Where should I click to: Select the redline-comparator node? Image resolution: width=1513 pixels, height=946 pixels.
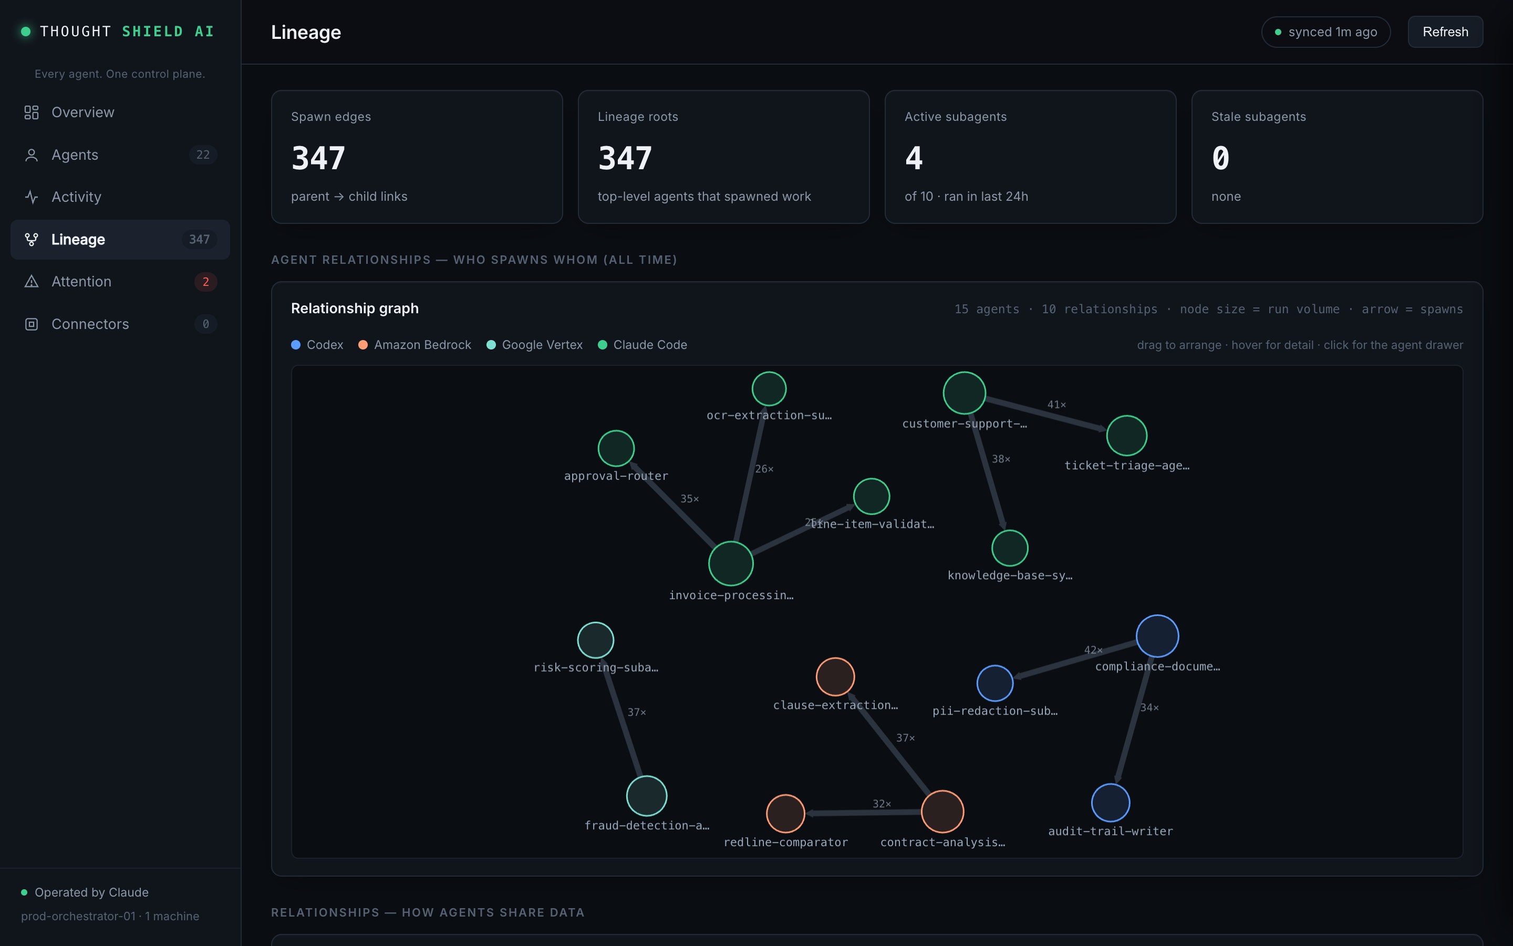pyautogui.click(x=785, y=814)
